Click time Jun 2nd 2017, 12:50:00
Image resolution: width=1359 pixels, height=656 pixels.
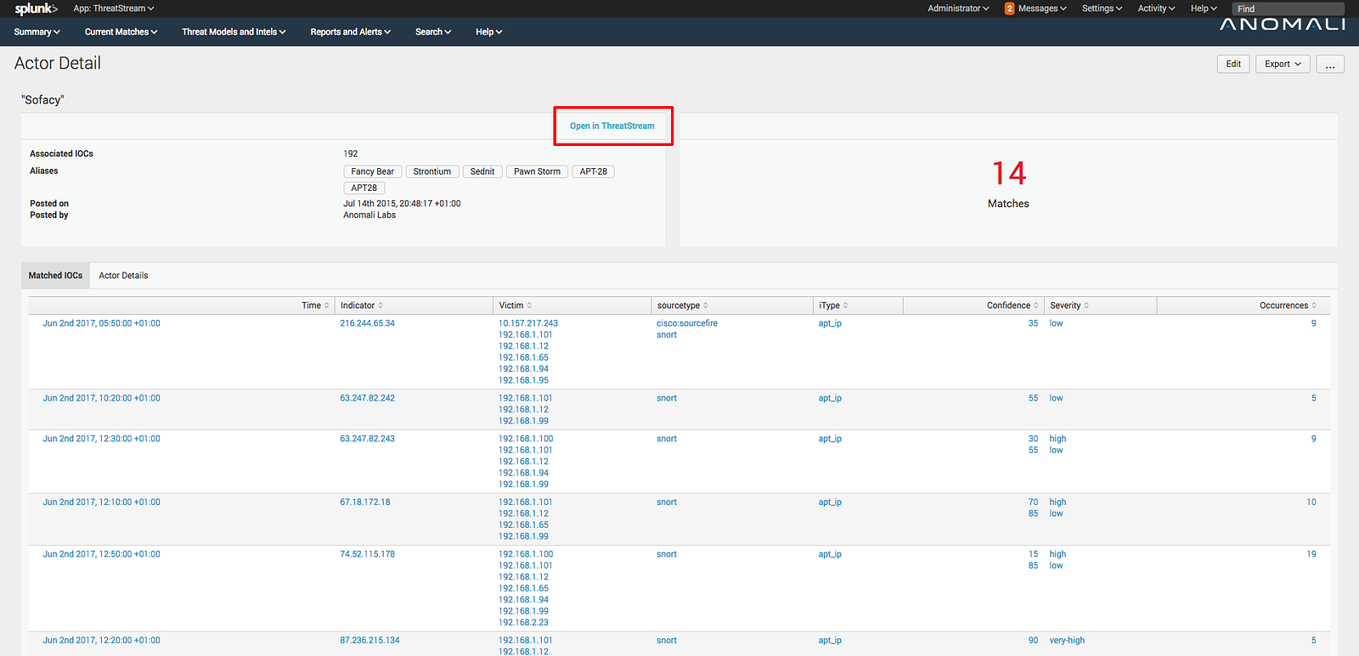[x=102, y=554]
